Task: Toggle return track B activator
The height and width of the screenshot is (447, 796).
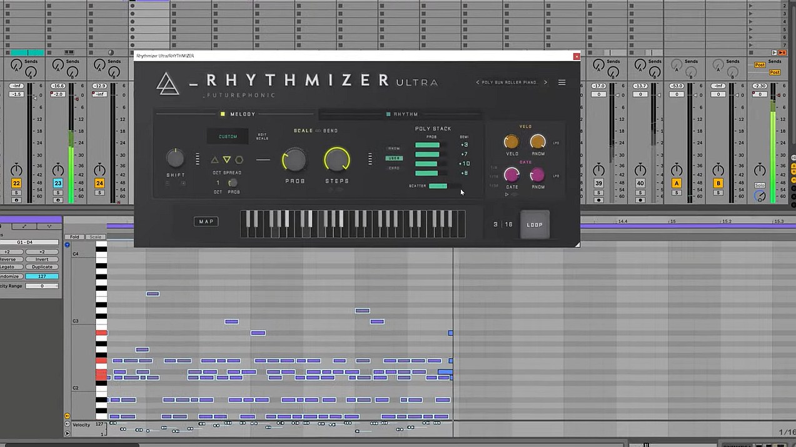Action: 718,183
